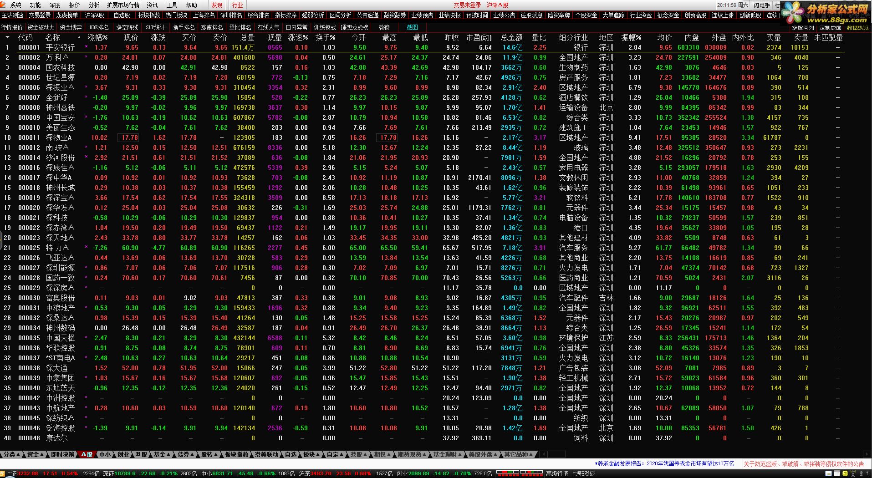Show 深圳排名 ranking

(x=231, y=15)
